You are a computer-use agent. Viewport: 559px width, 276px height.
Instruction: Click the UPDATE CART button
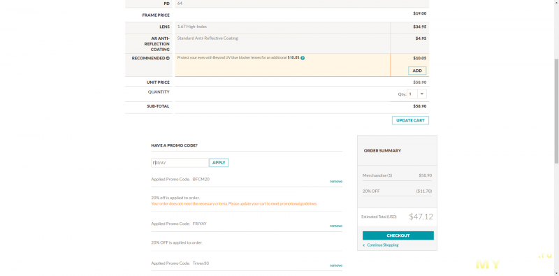(x=410, y=120)
